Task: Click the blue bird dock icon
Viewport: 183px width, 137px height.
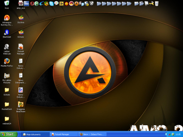Action: [x=41, y=4]
